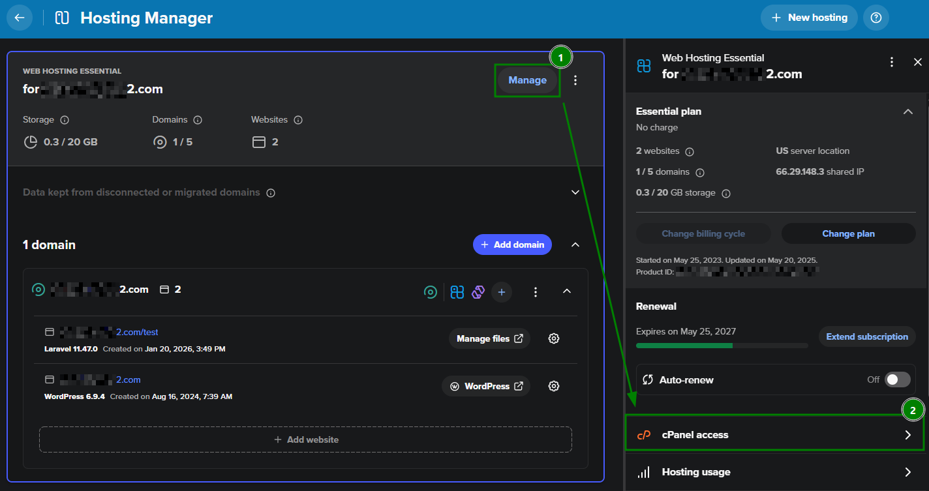Show info about 2 websites in side panel
Image resolution: width=929 pixels, height=491 pixels.
click(x=690, y=151)
